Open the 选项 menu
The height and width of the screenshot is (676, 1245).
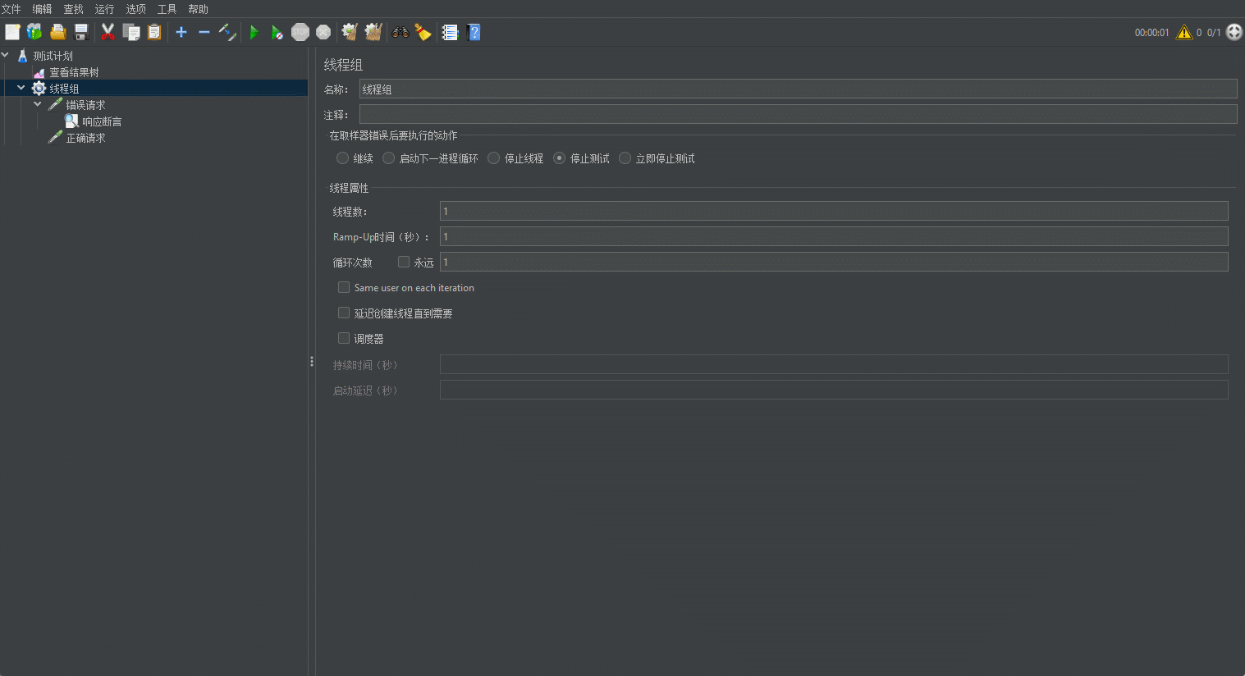135,9
